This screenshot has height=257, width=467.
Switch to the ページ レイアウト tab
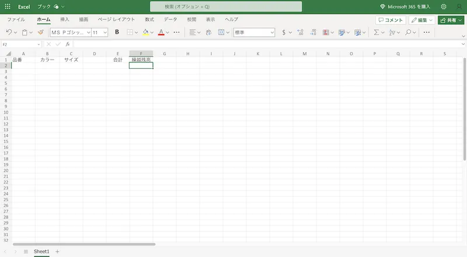(x=116, y=19)
